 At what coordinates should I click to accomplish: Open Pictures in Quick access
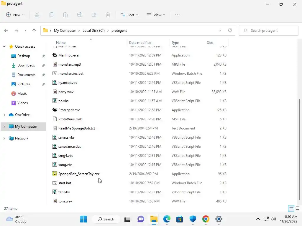[24, 84]
